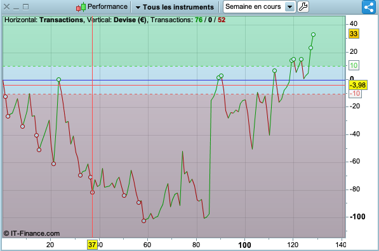Click the Devise (€) vertical label

pos(130,20)
